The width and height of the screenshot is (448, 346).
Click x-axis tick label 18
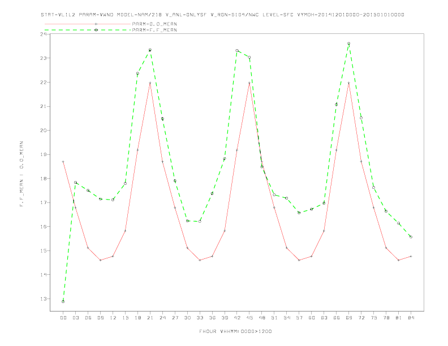(137, 318)
